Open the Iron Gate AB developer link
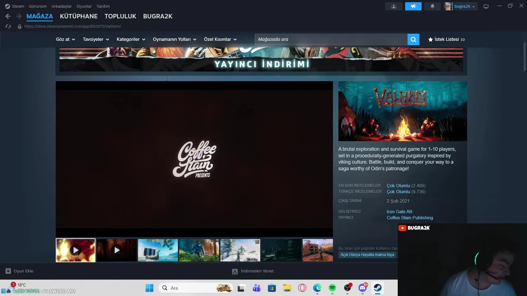 (399, 212)
